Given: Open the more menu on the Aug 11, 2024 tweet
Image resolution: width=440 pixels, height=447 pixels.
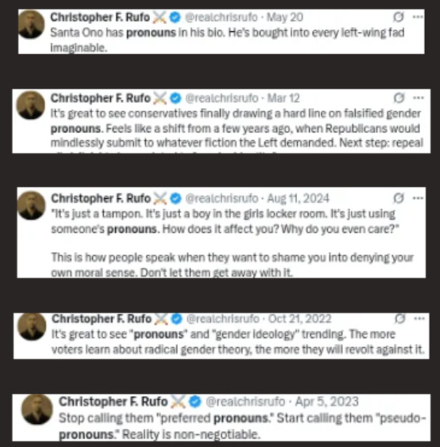Looking at the screenshot, I should tap(418, 198).
